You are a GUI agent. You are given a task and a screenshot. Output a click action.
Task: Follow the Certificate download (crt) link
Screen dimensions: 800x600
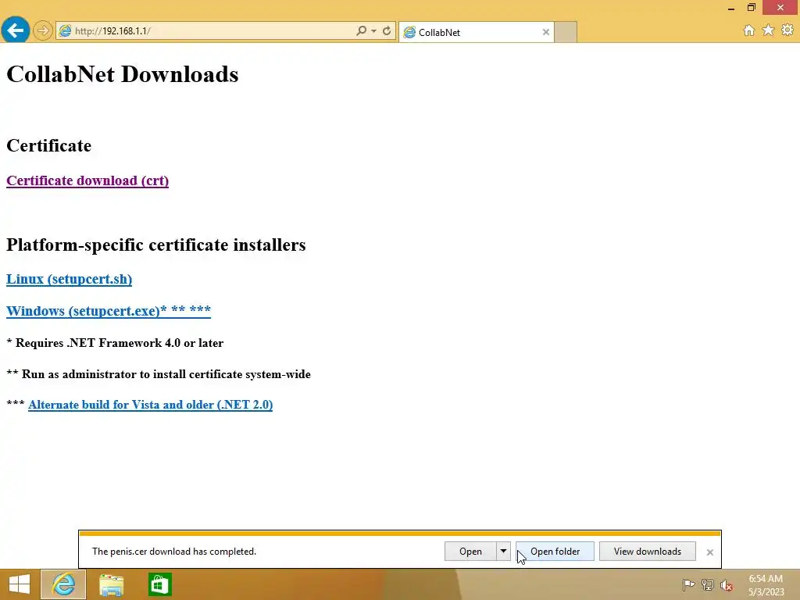(87, 180)
